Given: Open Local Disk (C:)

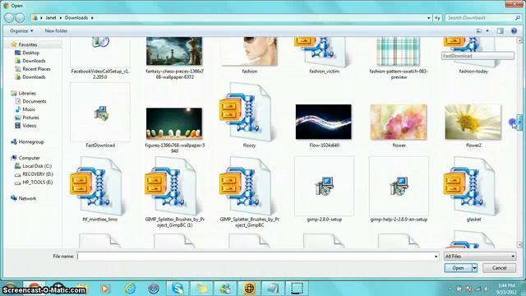Looking at the screenshot, I should point(37,166).
